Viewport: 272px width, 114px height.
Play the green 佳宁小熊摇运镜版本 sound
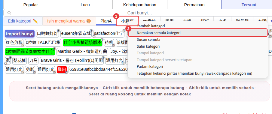pos(83,43)
